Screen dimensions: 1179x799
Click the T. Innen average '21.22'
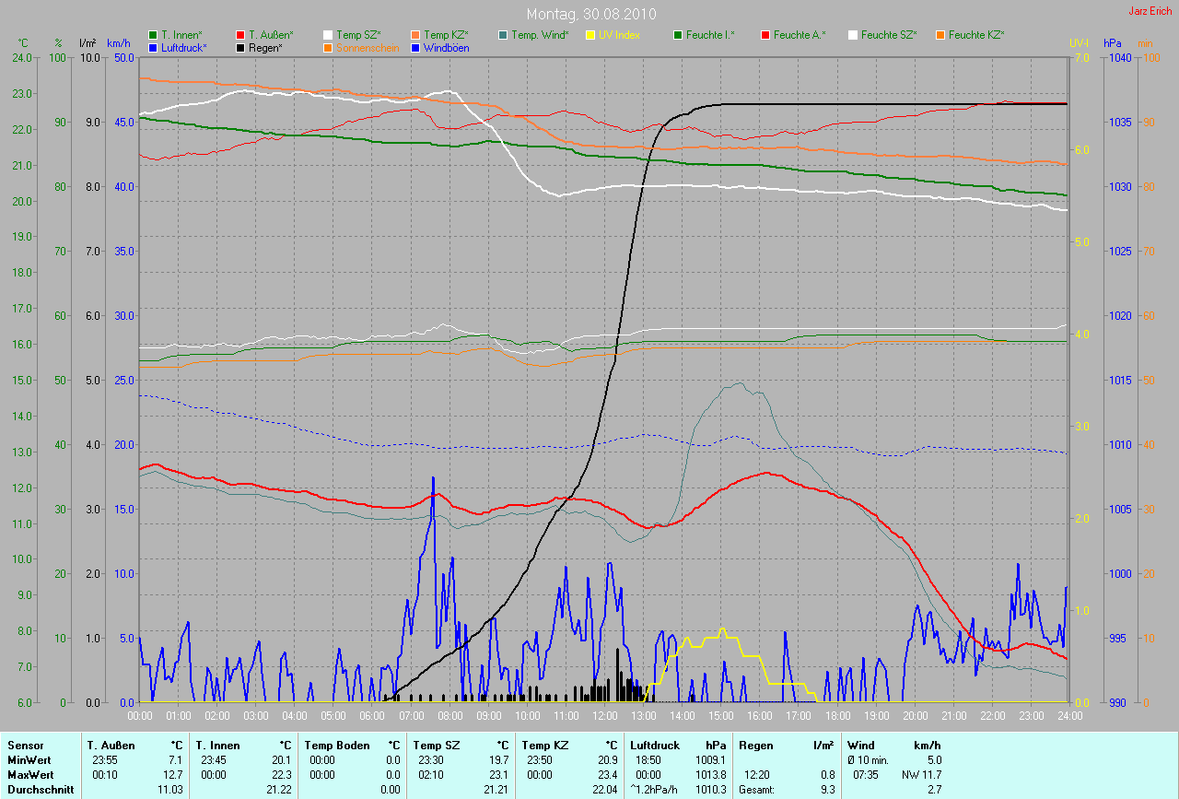point(280,789)
